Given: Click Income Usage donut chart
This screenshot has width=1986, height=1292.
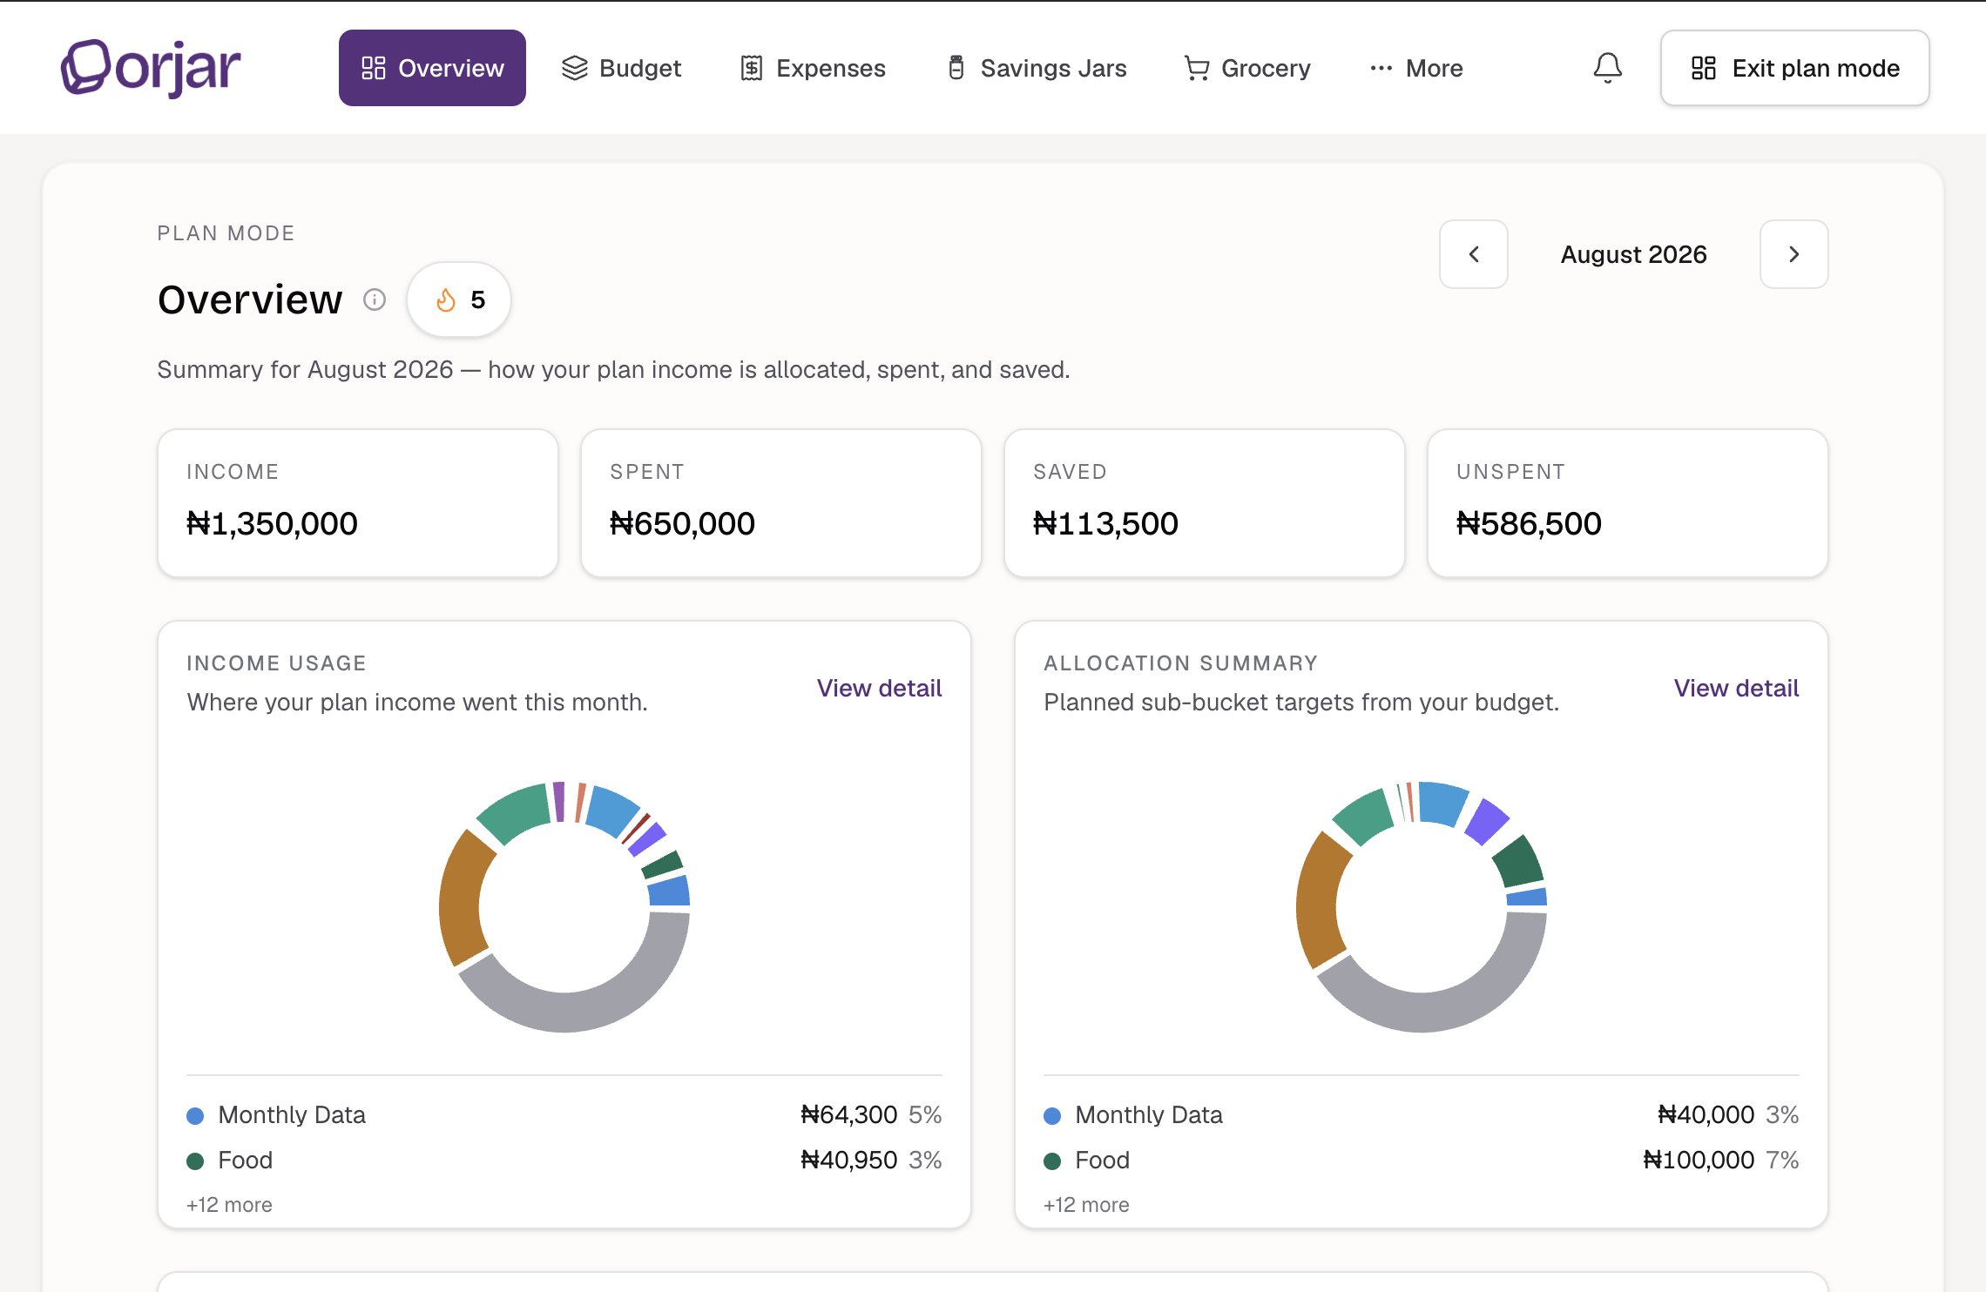Looking at the screenshot, I should [564, 907].
